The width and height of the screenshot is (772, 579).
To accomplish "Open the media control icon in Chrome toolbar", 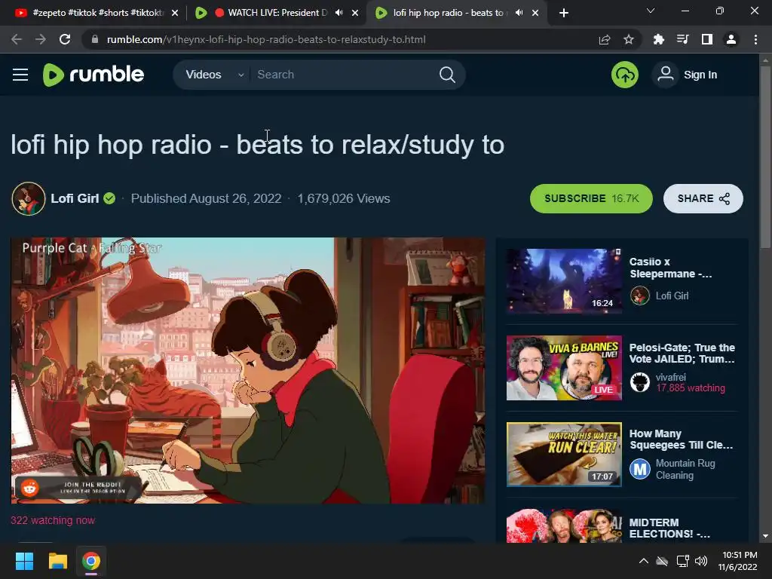I will tap(682, 39).
